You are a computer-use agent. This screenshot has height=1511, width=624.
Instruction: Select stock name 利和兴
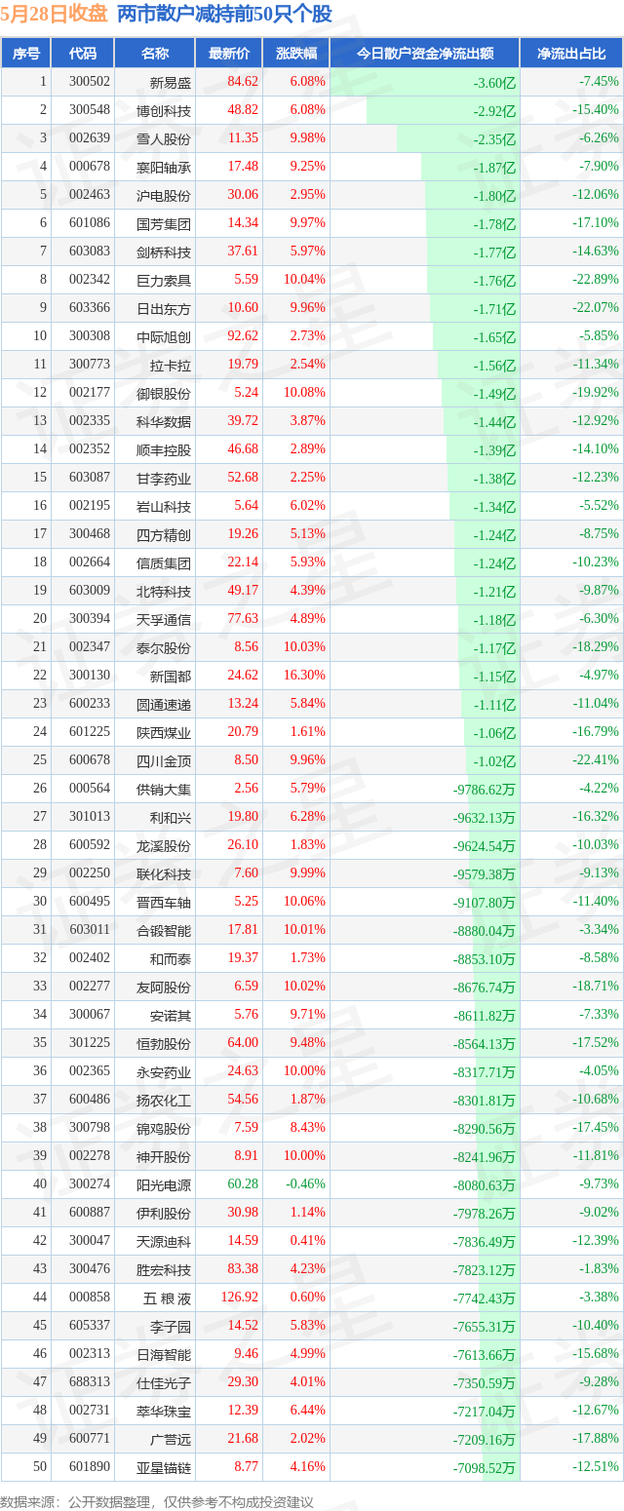pyautogui.click(x=171, y=817)
